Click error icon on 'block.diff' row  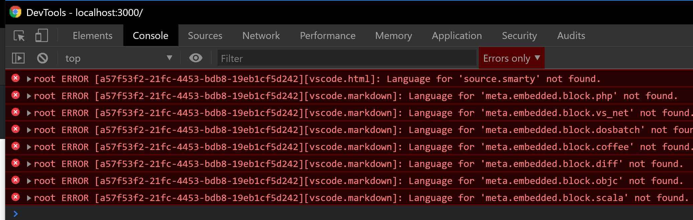[15, 163]
